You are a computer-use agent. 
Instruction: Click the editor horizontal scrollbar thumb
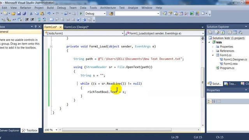[x=117, y=130]
